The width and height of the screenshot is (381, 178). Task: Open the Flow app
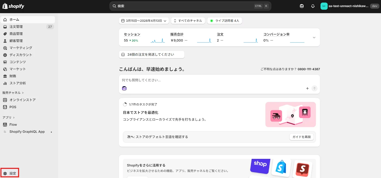[x=28, y=125]
